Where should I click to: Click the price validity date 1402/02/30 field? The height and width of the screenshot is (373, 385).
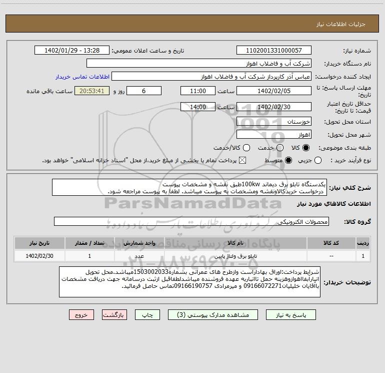pos(274,107)
